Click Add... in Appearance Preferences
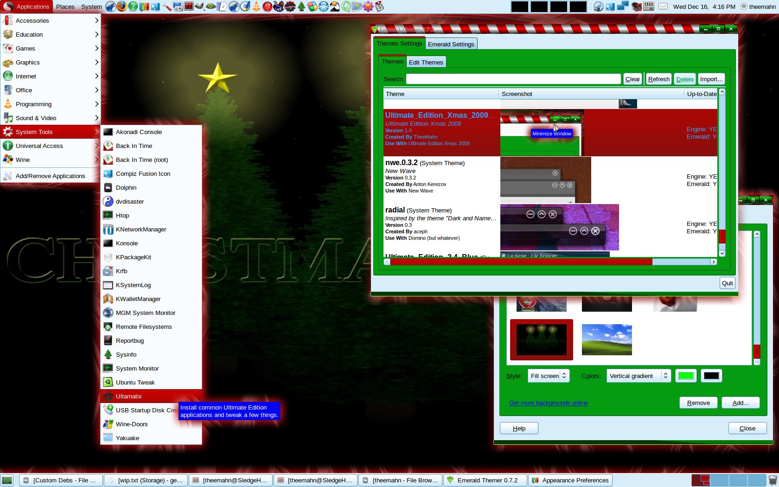779x487 pixels. [x=740, y=403]
